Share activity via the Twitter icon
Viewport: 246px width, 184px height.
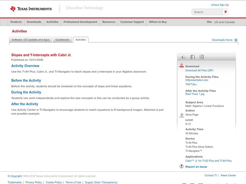click(201, 57)
